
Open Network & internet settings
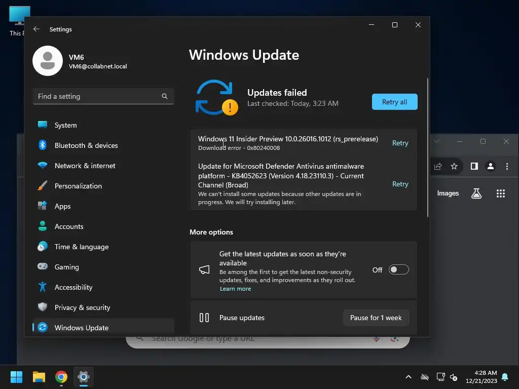[x=103, y=166]
